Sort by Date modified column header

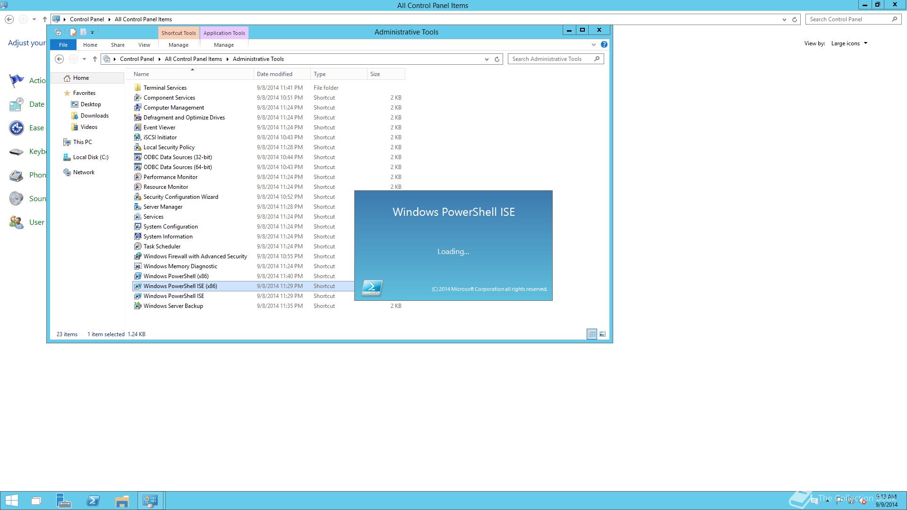point(282,74)
